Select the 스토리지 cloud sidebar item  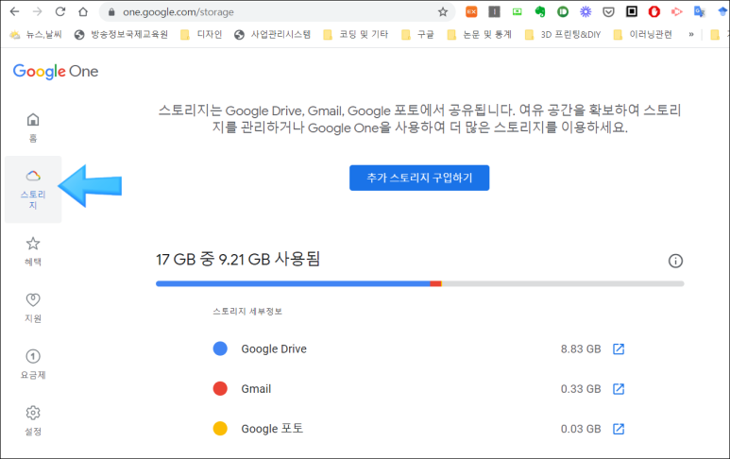coord(33,190)
